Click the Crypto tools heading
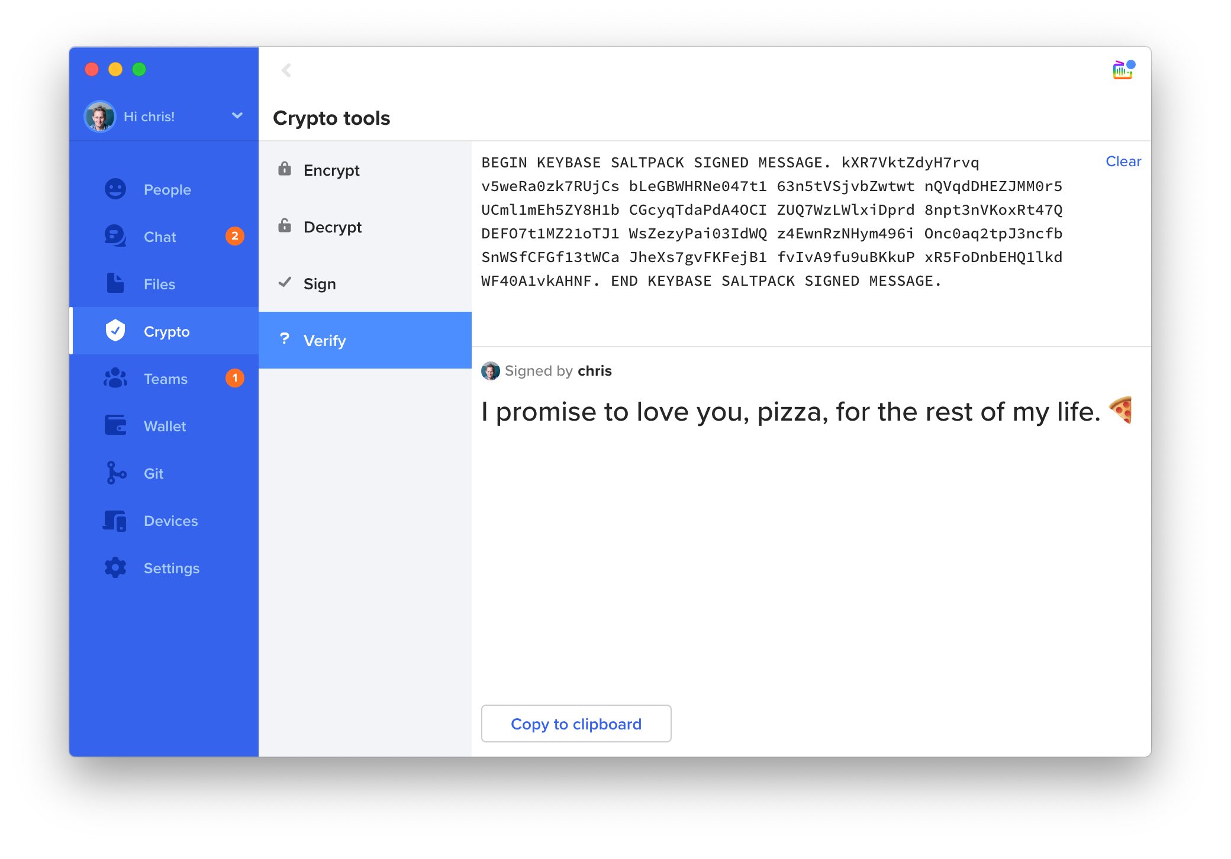Image resolution: width=1231 pixels, height=859 pixels. (x=331, y=118)
